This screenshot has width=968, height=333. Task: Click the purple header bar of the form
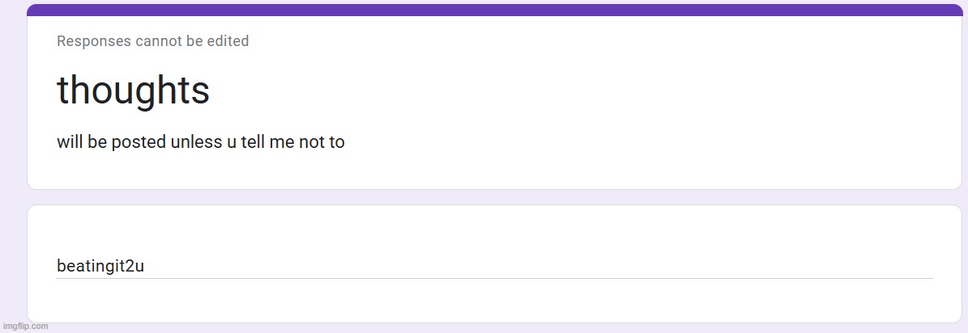point(494,10)
